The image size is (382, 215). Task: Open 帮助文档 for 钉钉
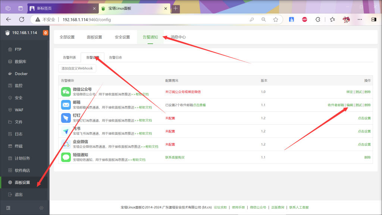(x=145, y=121)
